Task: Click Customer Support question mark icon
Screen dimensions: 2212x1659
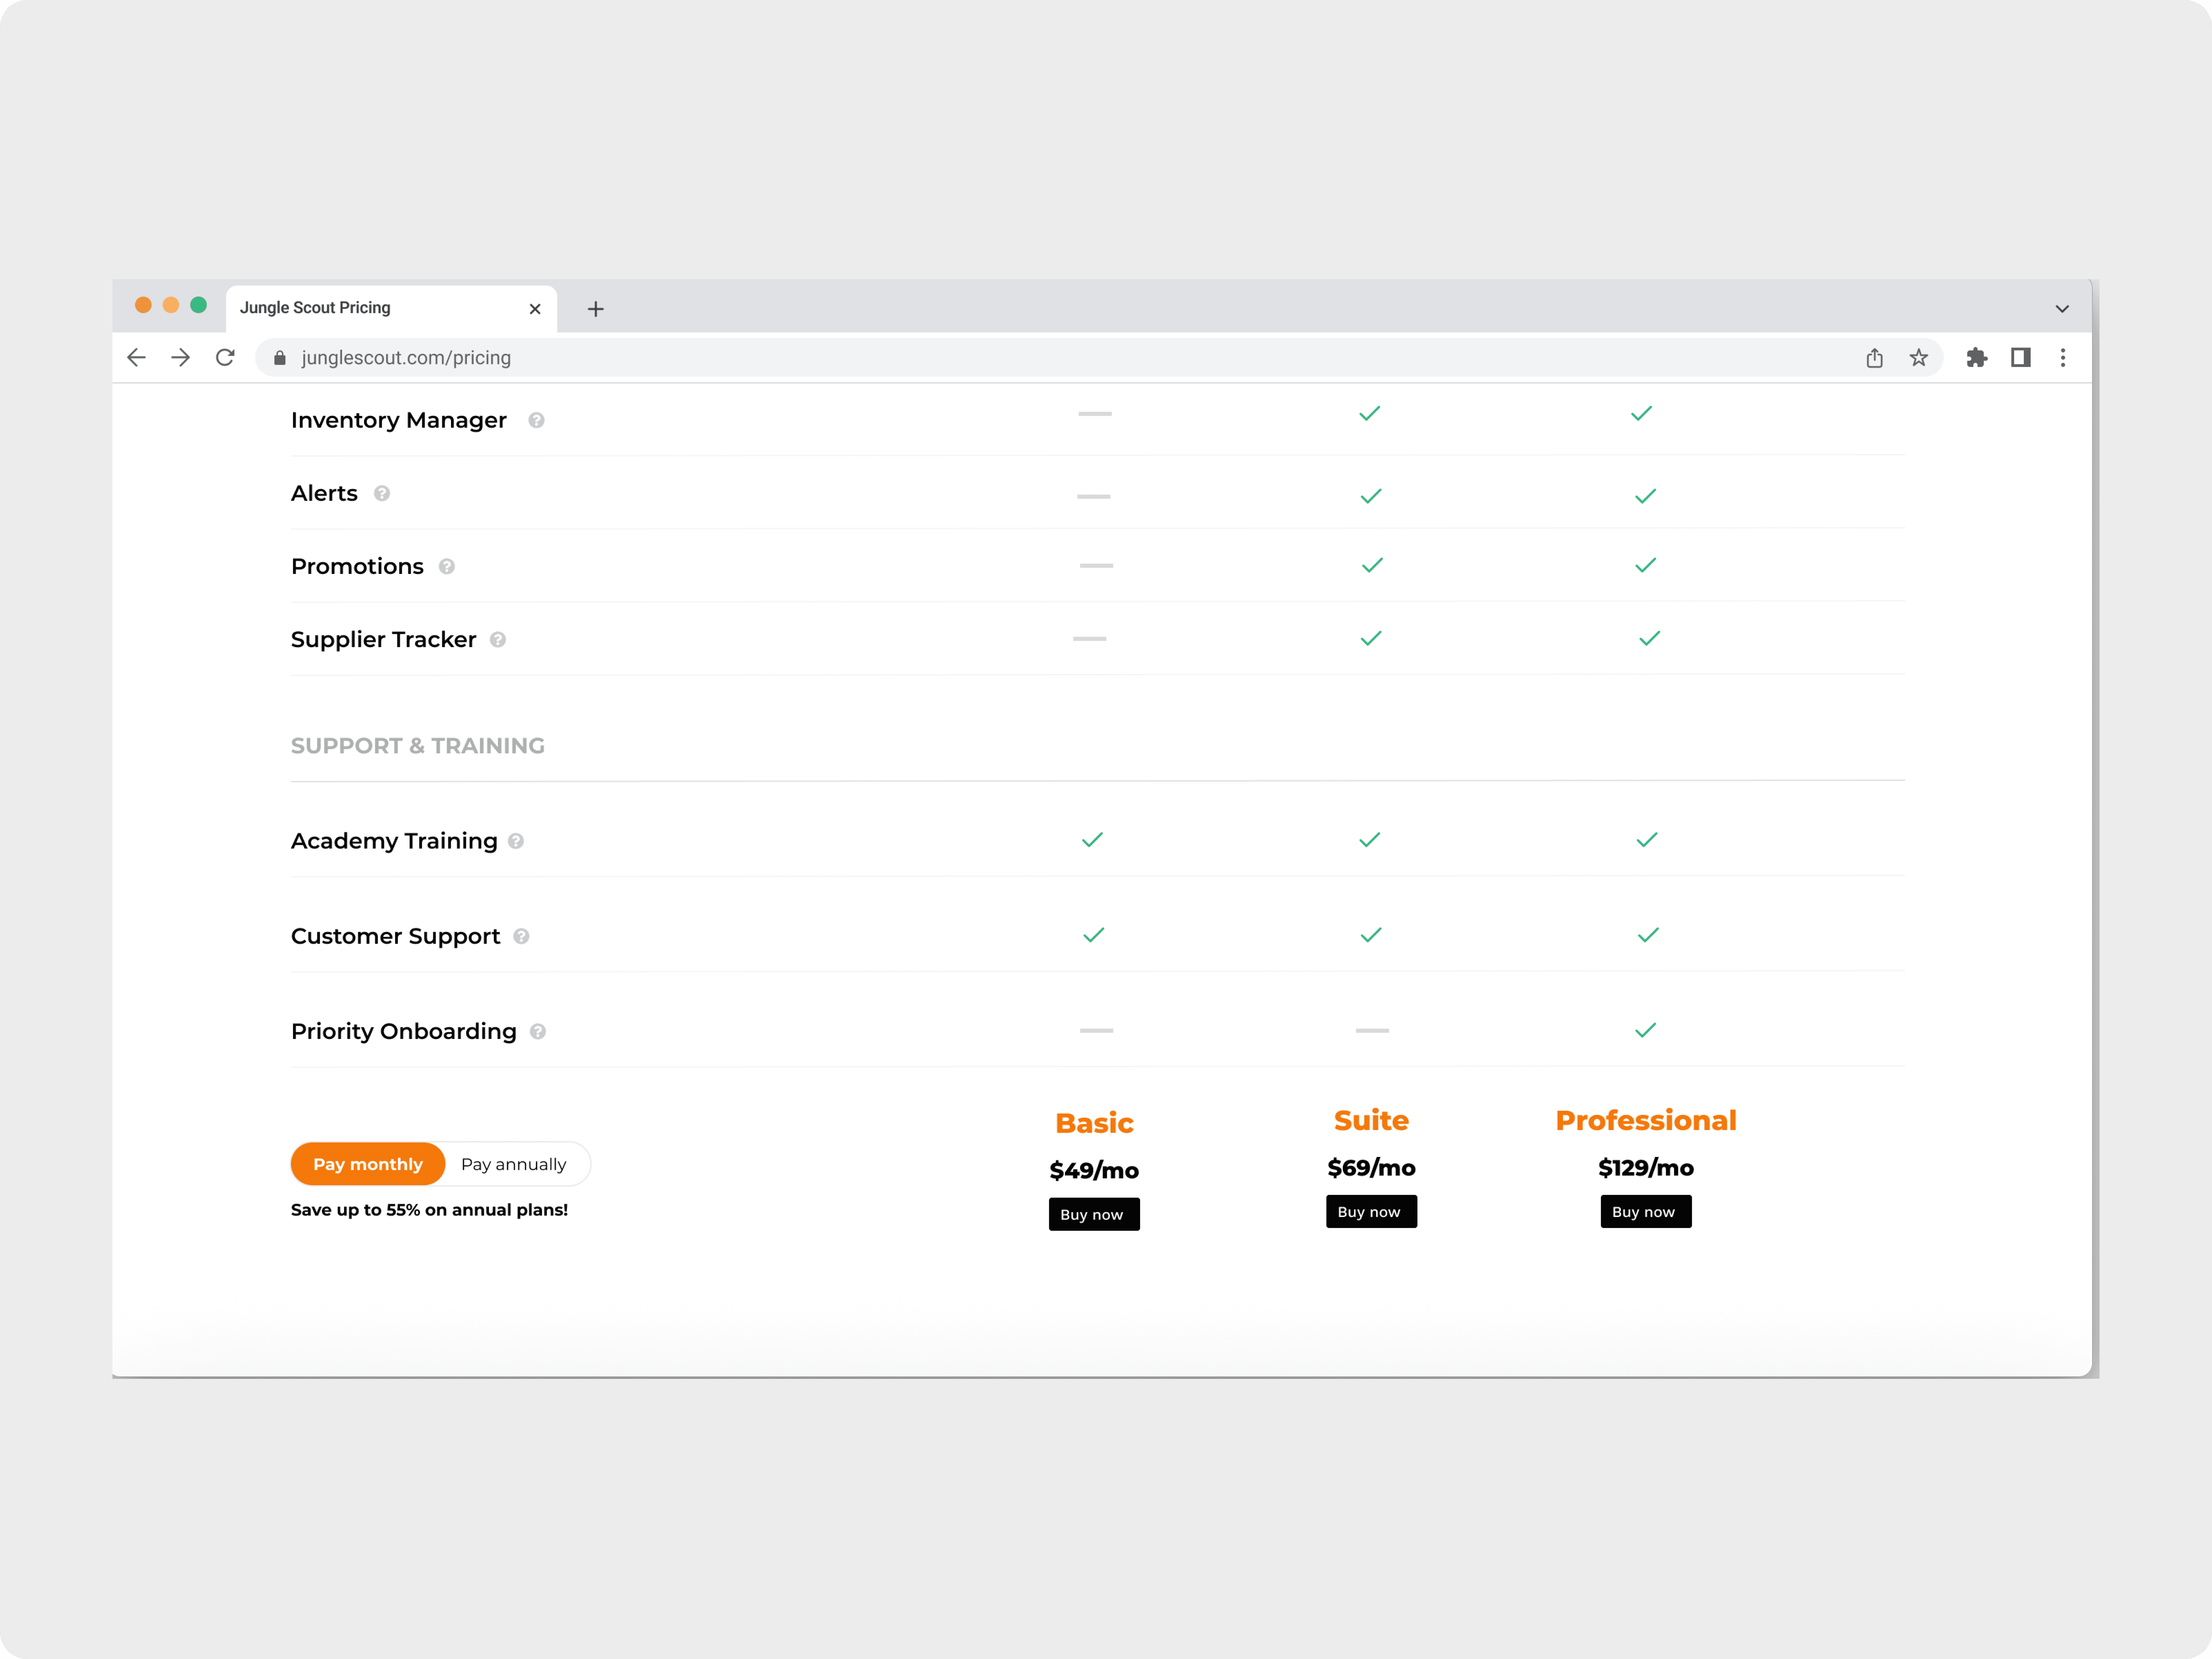Action: pos(521,936)
